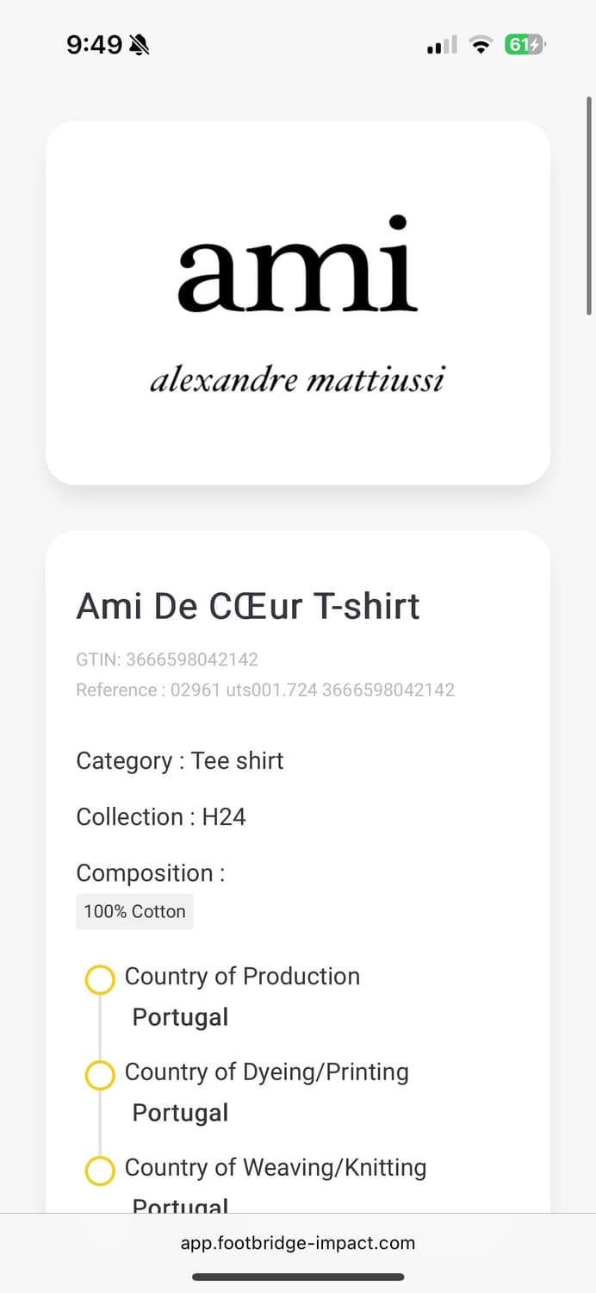Tap the Wi-Fi status icon
The width and height of the screenshot is (596, 1293).
pyautogui.click(x=480, y=45)
